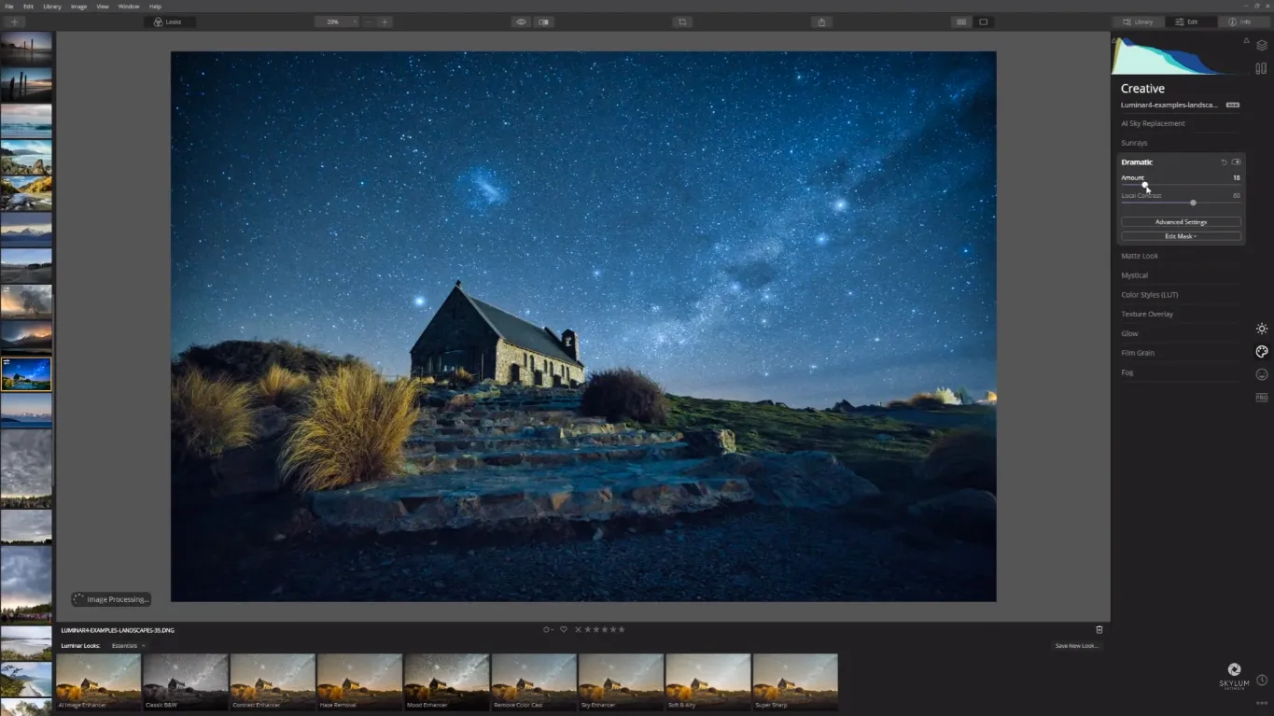Delete image with trash icon

pos(1099,630)
